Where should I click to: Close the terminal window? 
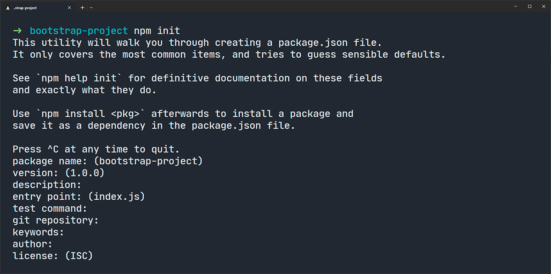(542, 7)
